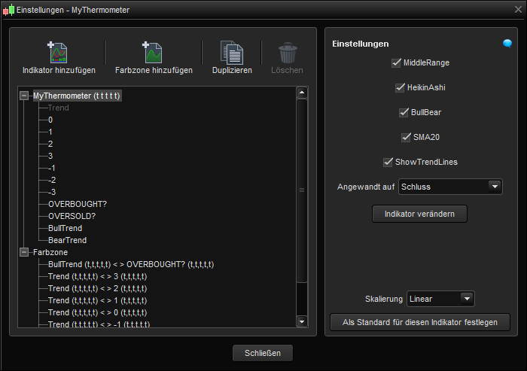The height and width of the screenshot is (371, 527).
Task: Click the Indikator verändern button
Action: click(x=419, y=214)
